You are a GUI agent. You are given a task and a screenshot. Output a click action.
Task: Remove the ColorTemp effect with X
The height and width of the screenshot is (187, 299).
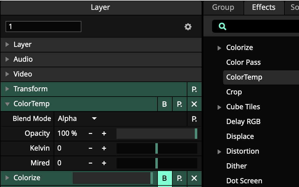coord(194,104)
